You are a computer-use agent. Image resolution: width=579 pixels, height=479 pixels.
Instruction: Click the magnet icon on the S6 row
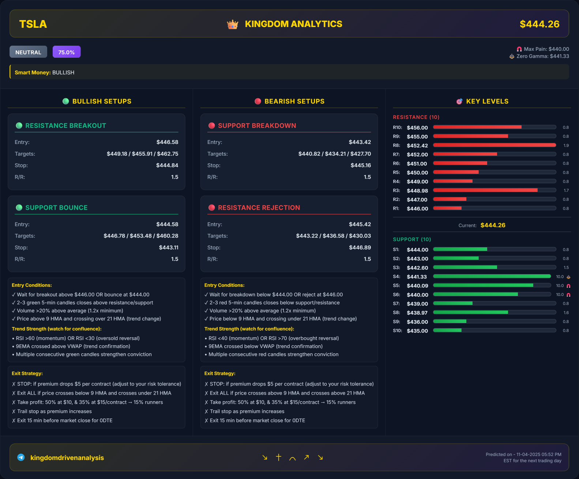pos(568,295)
